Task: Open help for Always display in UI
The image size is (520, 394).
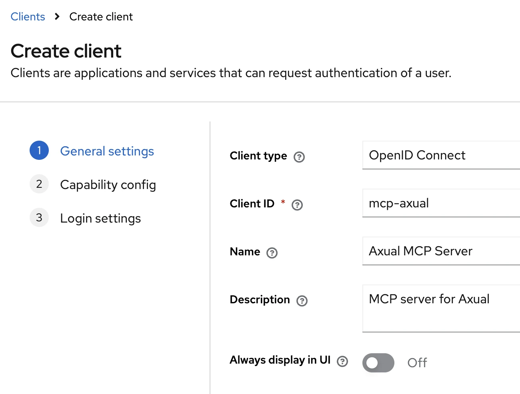Action: (342, 361)
